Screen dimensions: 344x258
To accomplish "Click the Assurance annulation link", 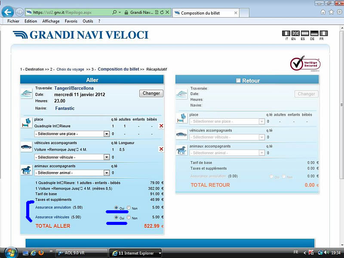I will [x=53, y=208].
